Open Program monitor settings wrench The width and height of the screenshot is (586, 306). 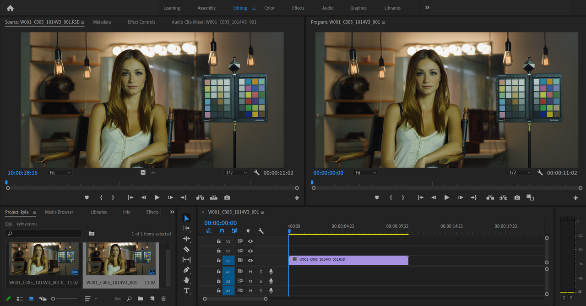pyautogui.click(x=540, y=173)
